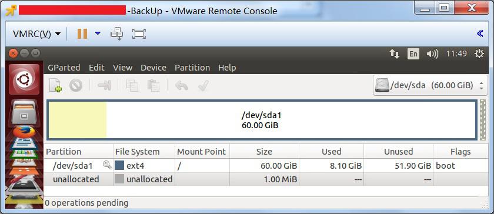This screenshot has width=494, height=214.
Task: Expand the power options arrow beside pause
Action: [x=98, y=33]
